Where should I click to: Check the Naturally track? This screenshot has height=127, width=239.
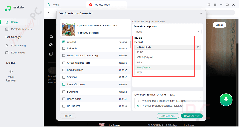64,48
